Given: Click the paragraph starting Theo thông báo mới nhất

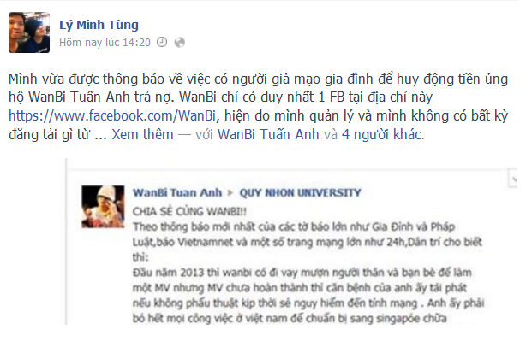Looking at the screenshot, I should click(x=307, y=242).
